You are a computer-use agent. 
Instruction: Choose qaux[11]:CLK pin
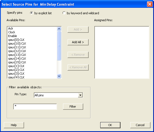pos(32,47)
